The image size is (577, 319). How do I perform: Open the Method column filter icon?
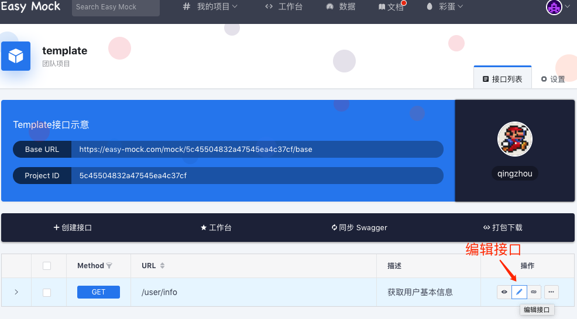(x=109, y=266)
